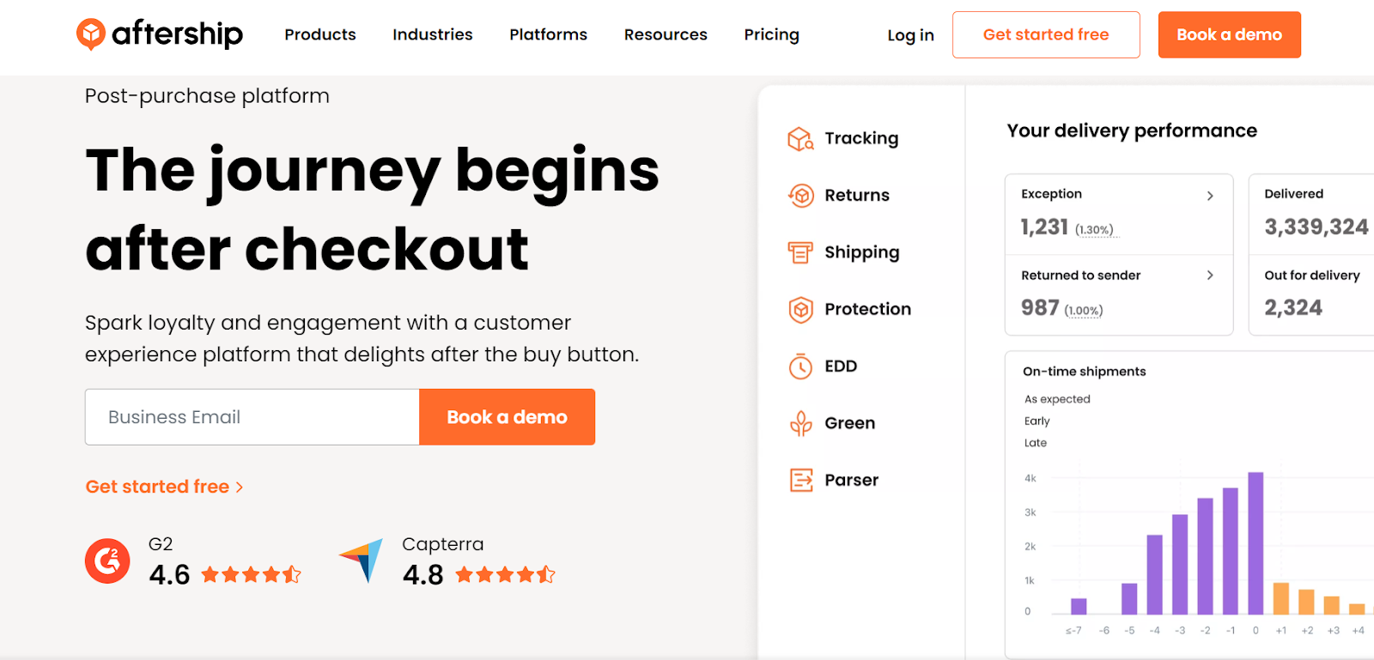Choose the Shipping icon
Screen dimensions: 1374x660
800,252
